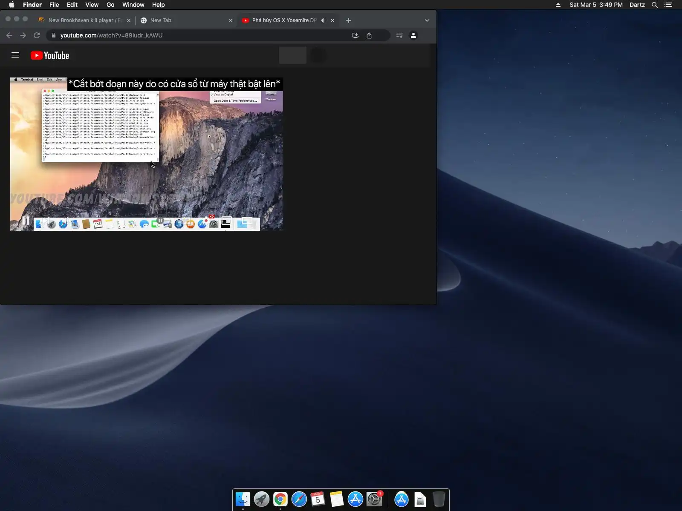The width and height of the screenshot is (682, 511).
Task: Close the New Brookhaven kill player tab
Action: coord(129,20)
